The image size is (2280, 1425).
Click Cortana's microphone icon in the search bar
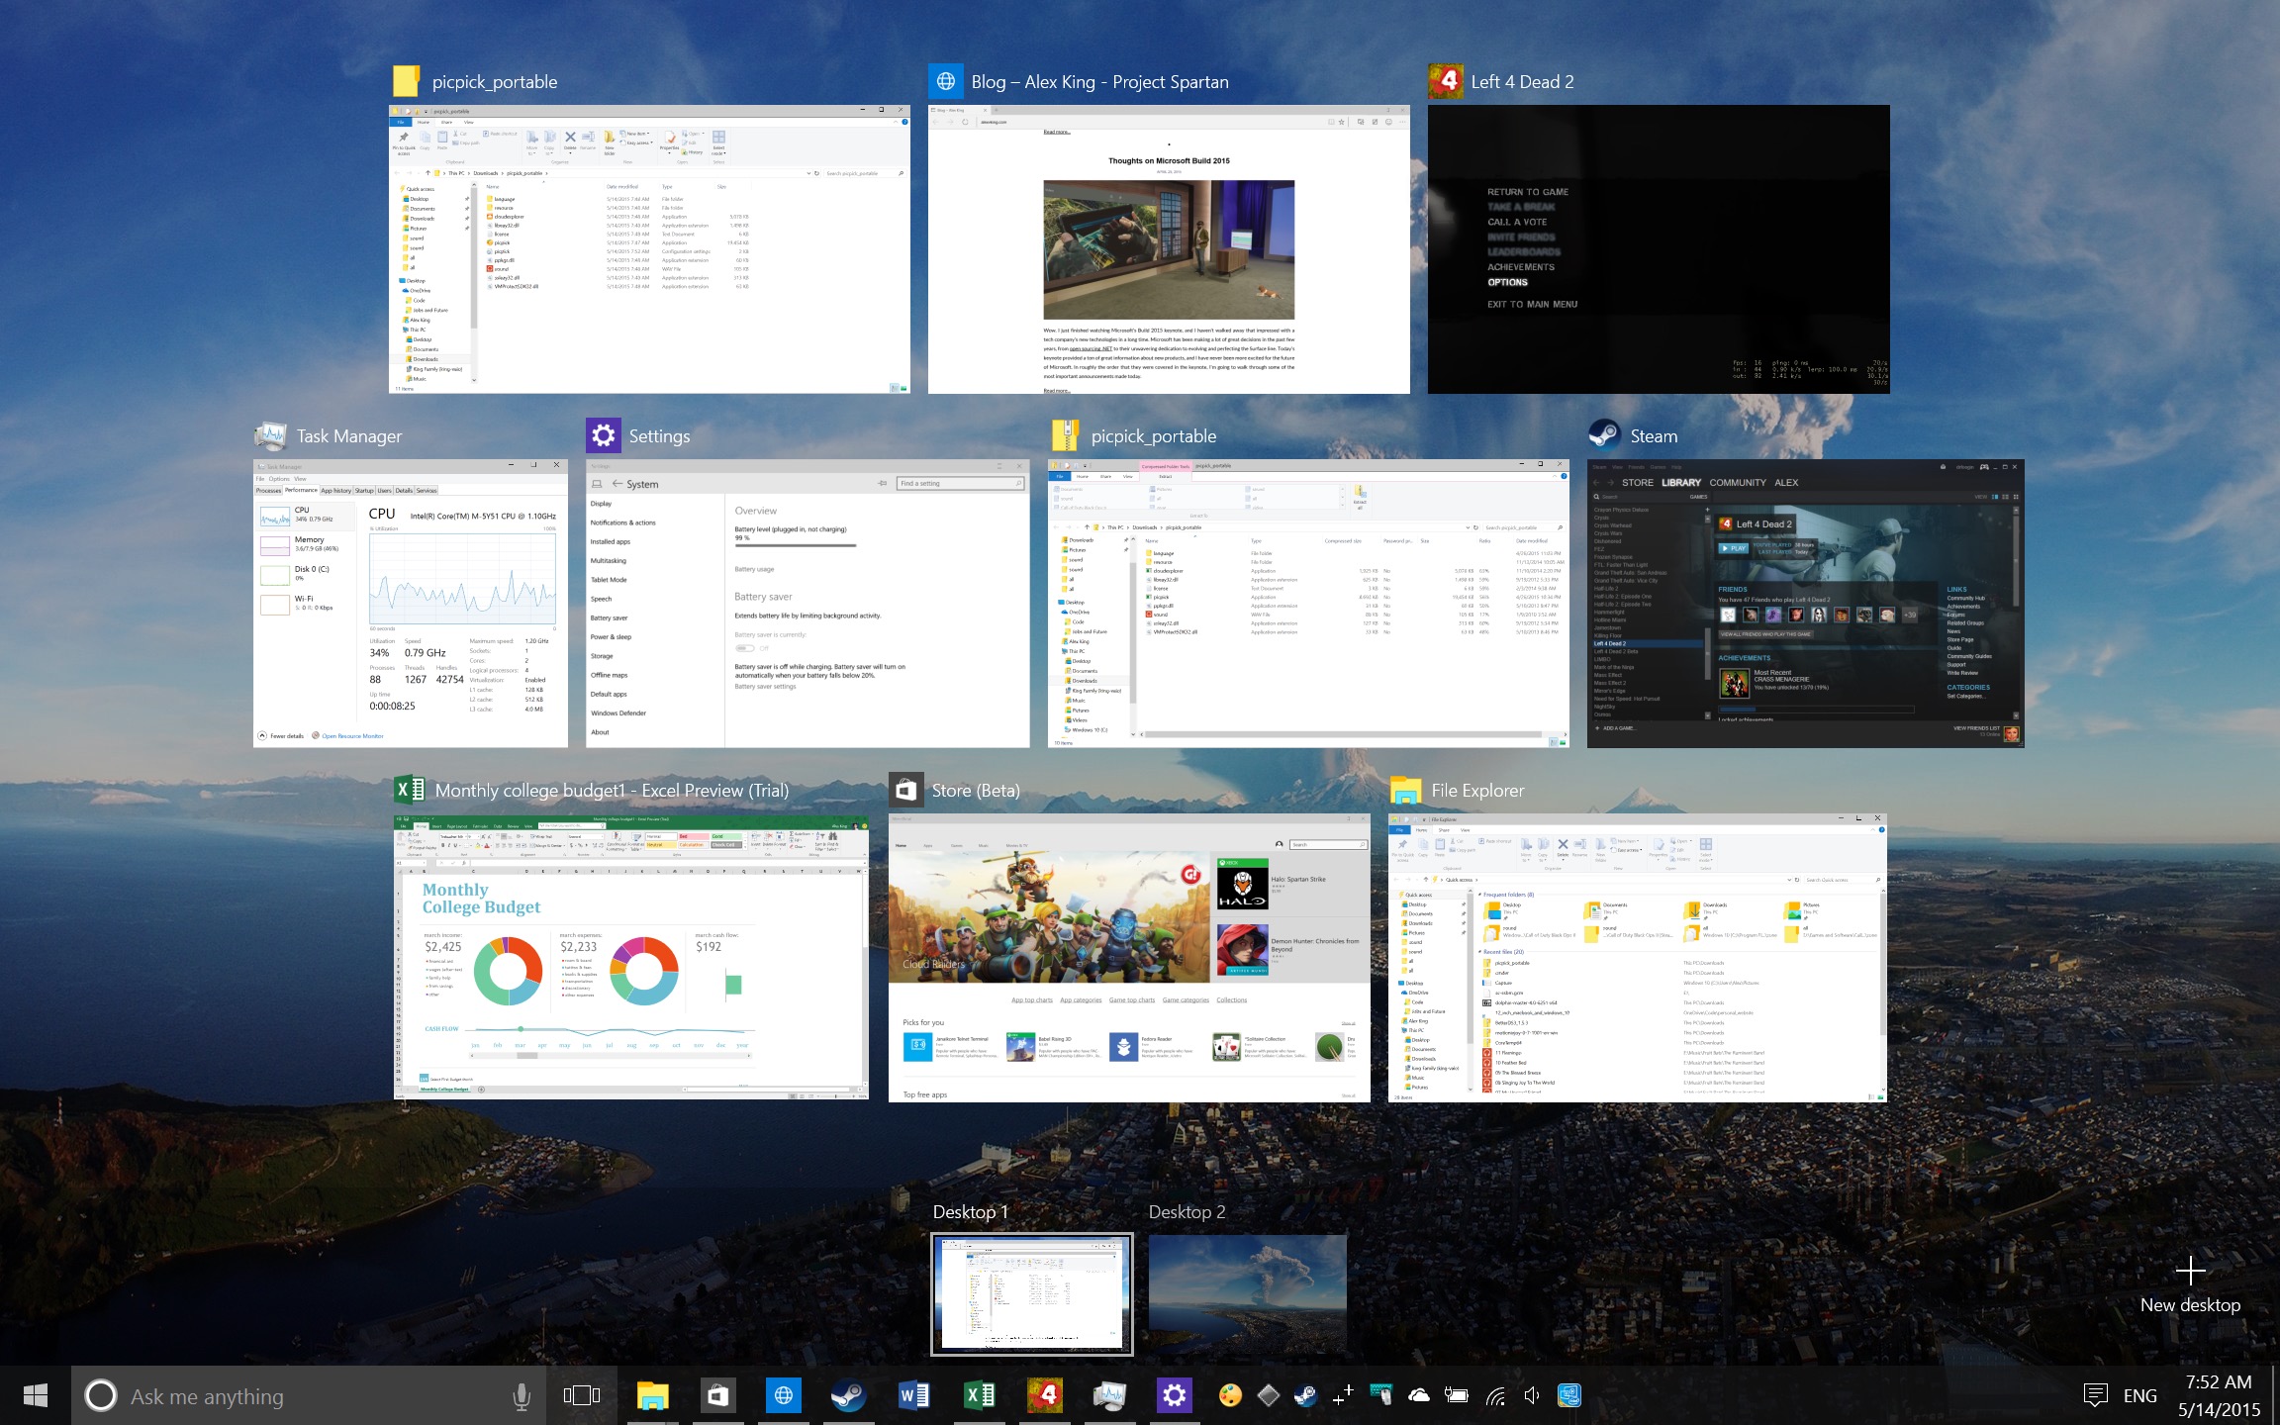point(522,1395)
